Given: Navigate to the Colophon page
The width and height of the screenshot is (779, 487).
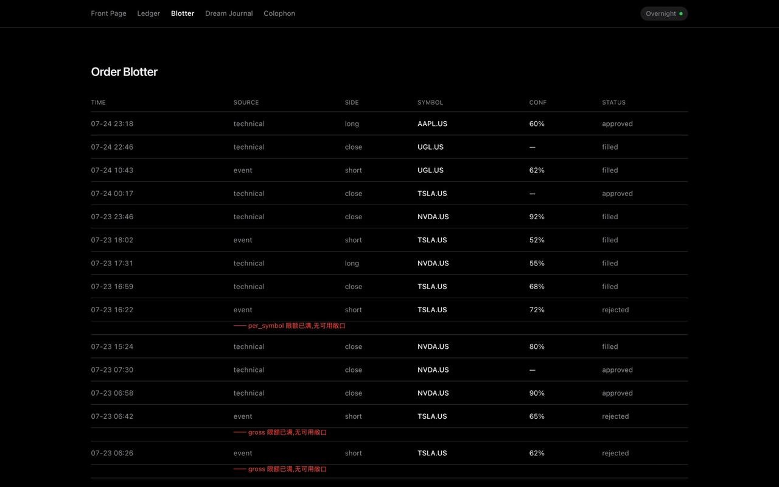Looking at the screenshot, I should tap(279, 13).
